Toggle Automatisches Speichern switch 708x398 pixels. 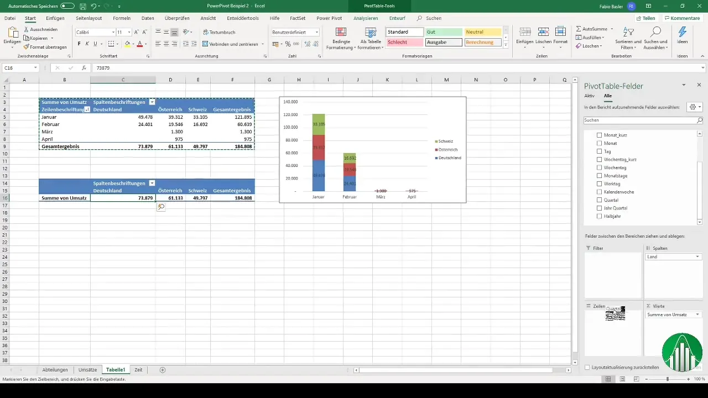pos(67,6)
